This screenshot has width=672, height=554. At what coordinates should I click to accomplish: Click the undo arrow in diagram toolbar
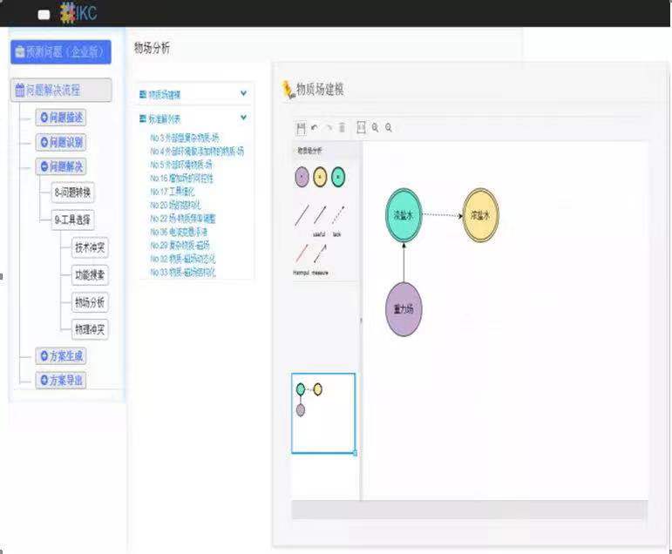(x=315, y=128)
